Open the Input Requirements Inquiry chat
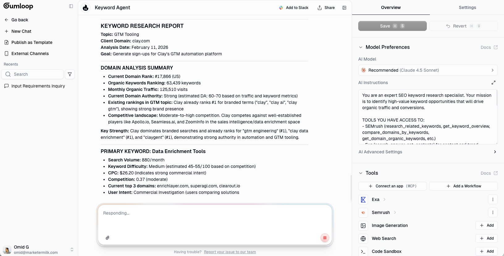The width and height of the screenshot is (504, 256). 35,86
